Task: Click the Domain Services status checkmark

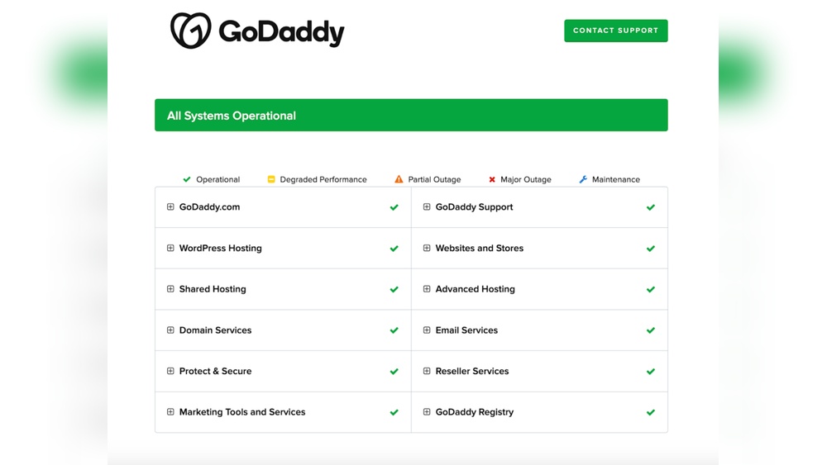Action: [x=394, y=330]
